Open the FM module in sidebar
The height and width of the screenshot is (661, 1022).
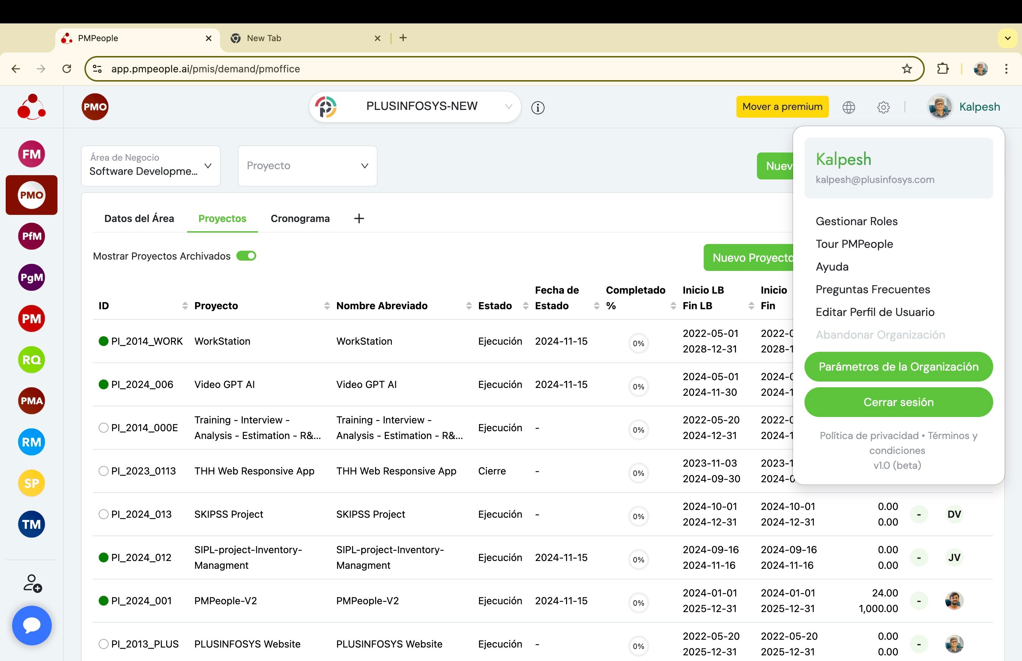pos(31,154)
